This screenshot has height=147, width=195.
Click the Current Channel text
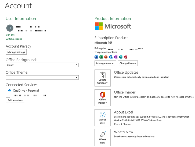[123, 124]
